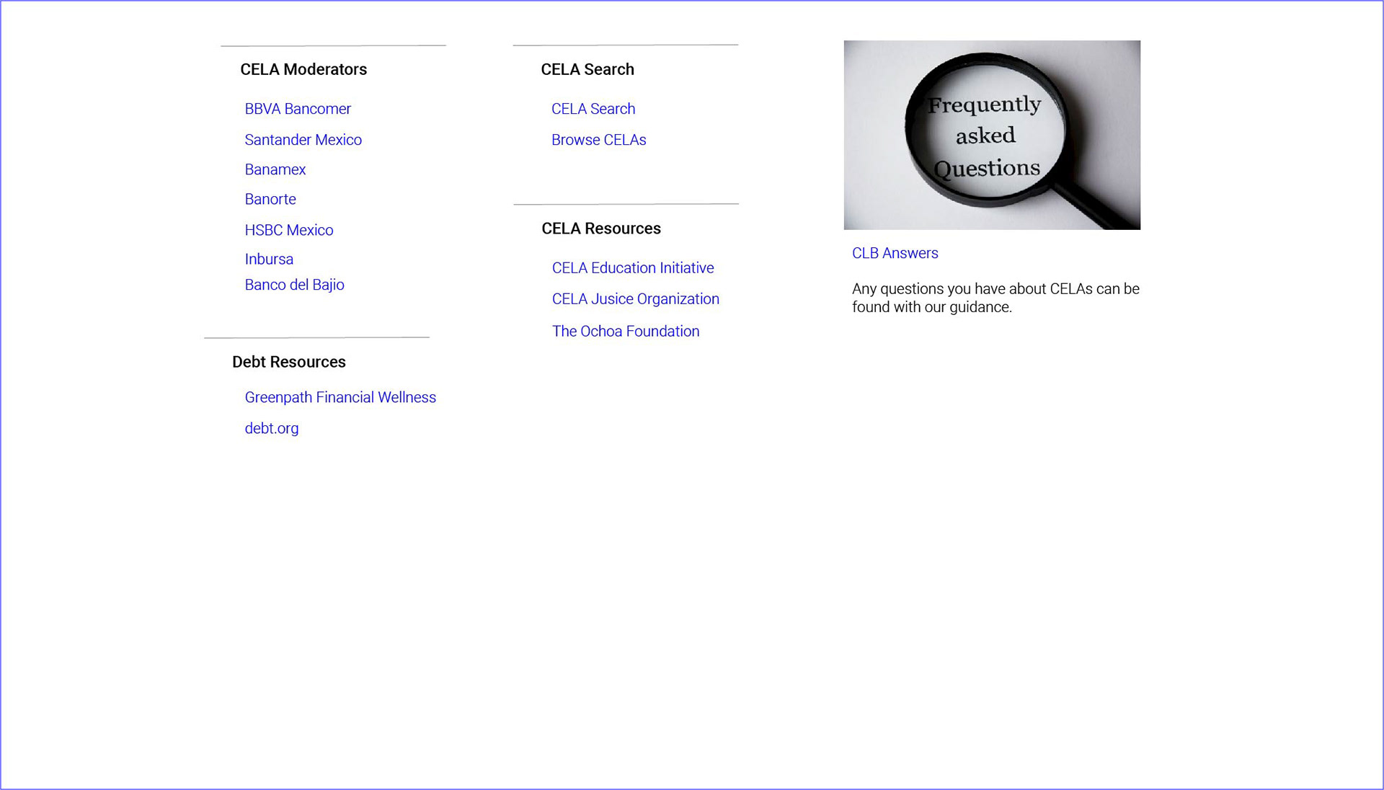Go to the Banamex moderator page

(x=275, y=169)
